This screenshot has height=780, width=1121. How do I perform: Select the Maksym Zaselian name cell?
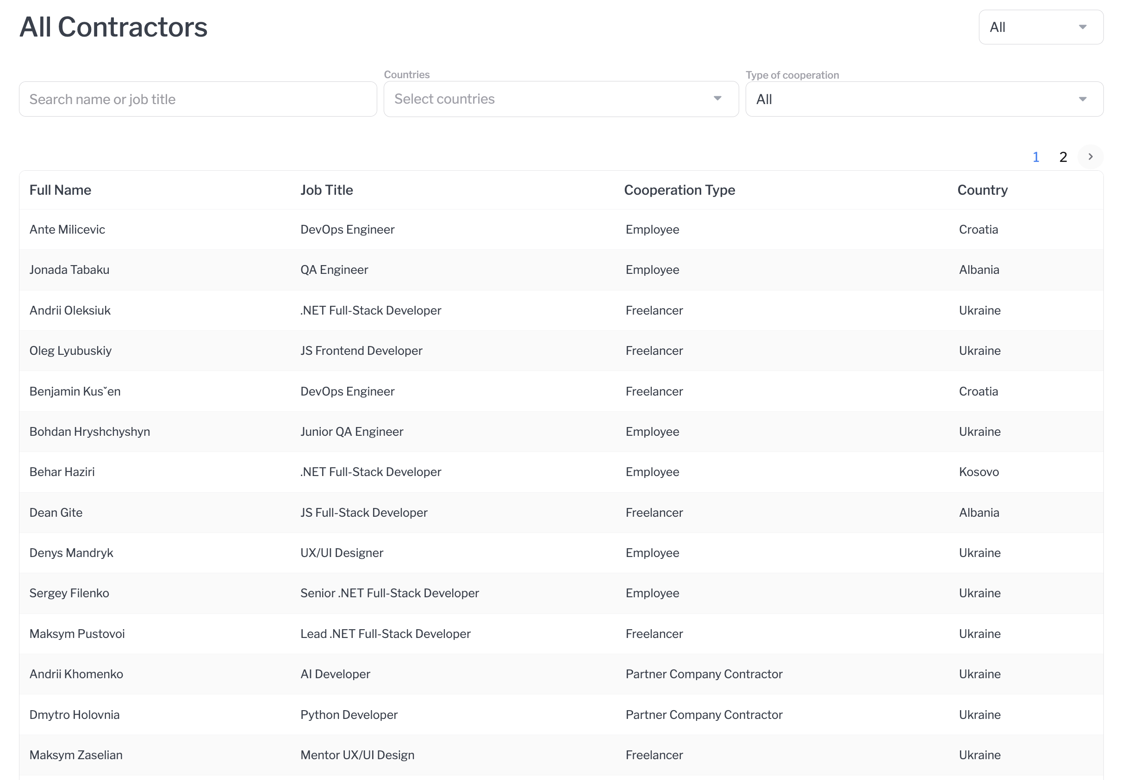[76, 755]
